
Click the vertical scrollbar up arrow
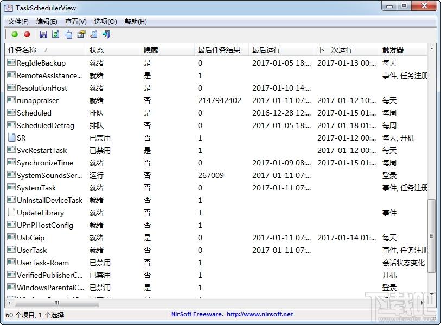click(432, 49)
